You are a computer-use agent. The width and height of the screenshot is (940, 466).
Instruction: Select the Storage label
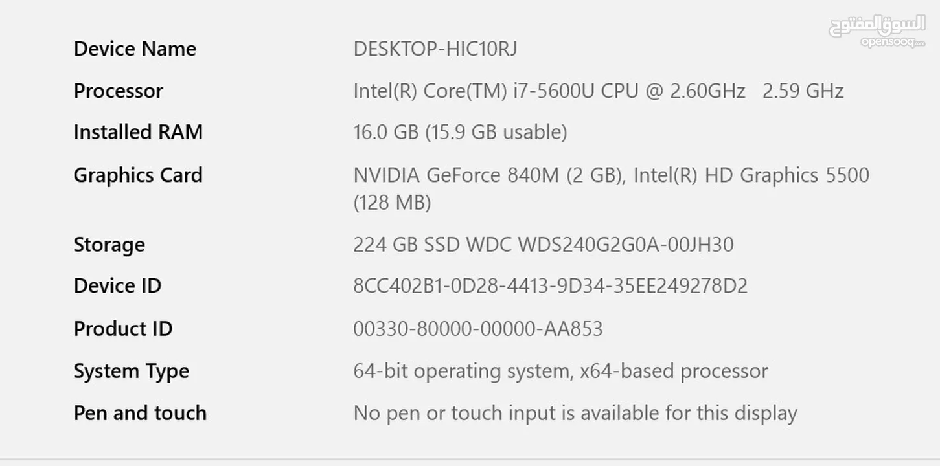coord(109,245)
